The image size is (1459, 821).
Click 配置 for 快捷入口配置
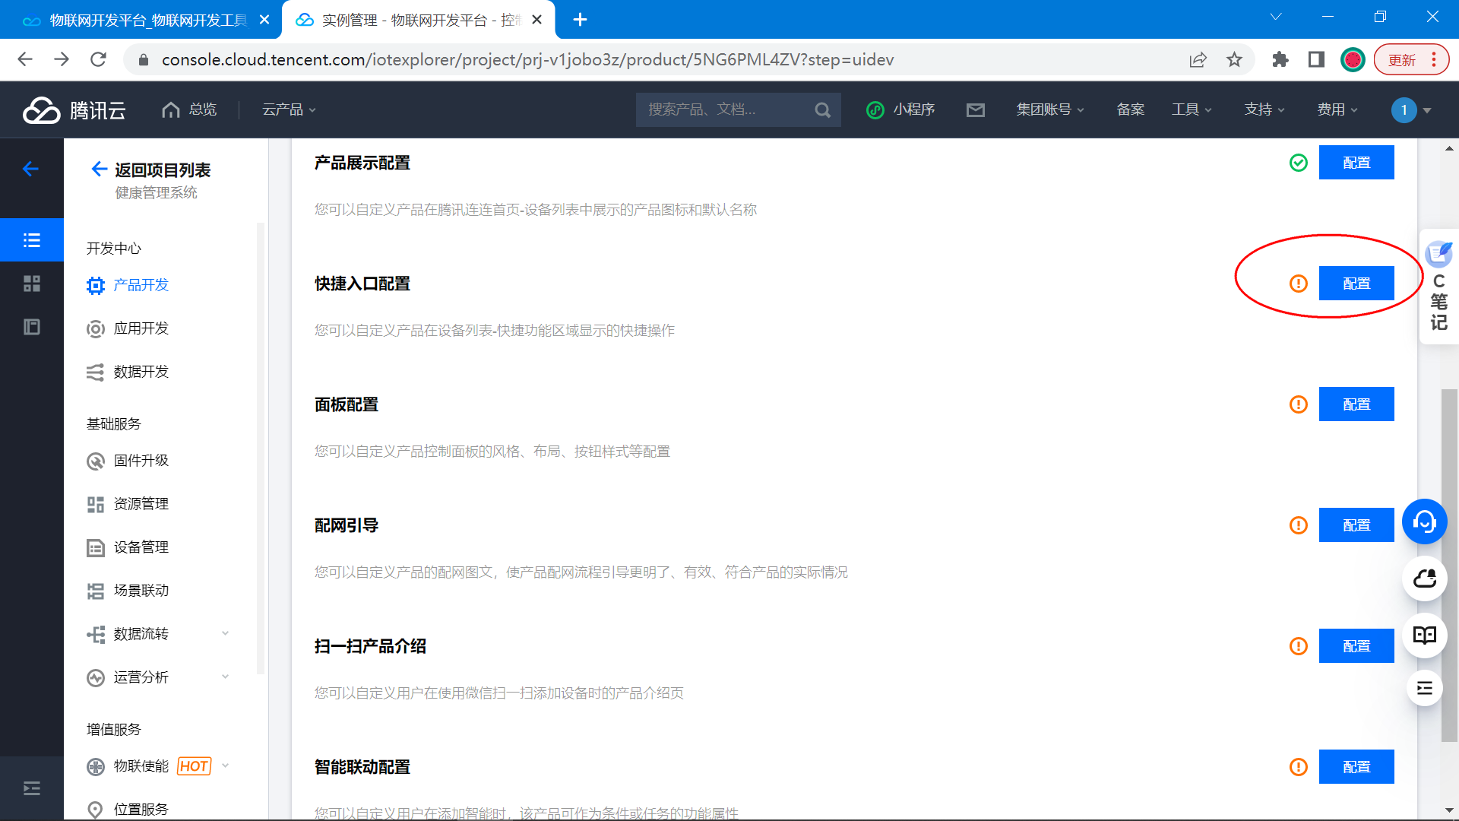coord(1356,283)
